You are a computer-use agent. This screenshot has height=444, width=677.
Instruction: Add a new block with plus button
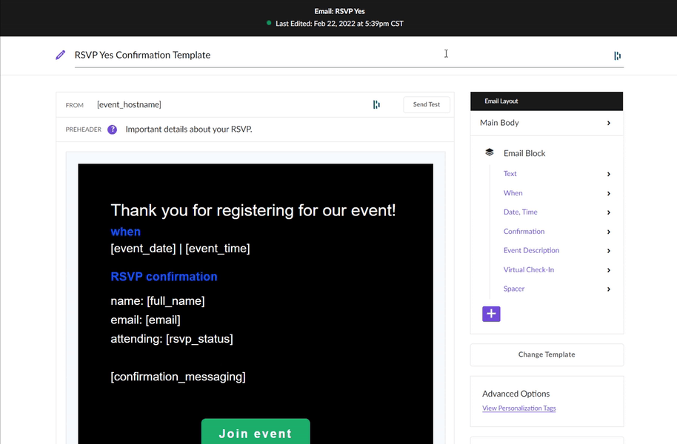click(491, 314)
